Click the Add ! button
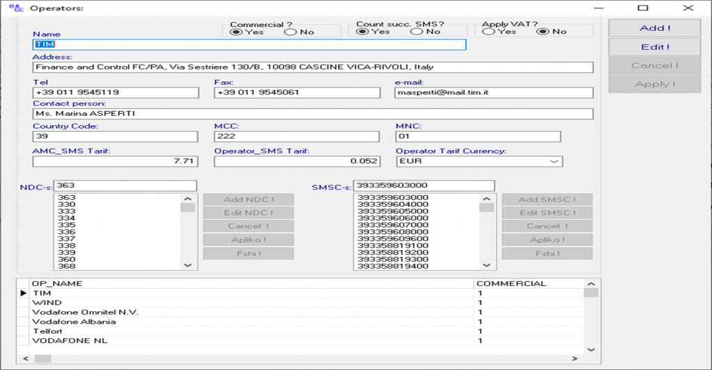This screenshot has width=712, height=370. 655,28
